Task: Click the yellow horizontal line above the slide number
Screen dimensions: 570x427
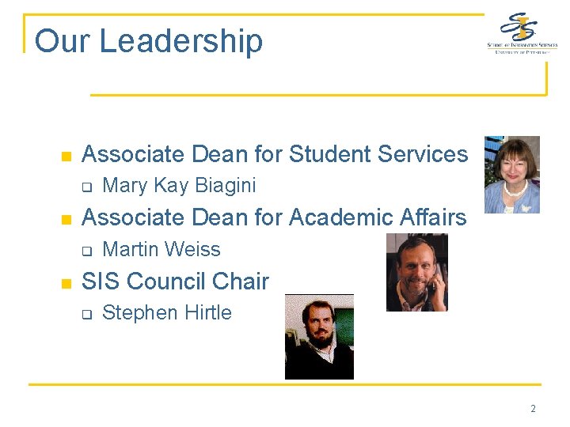Action: [x=285, y=385]
